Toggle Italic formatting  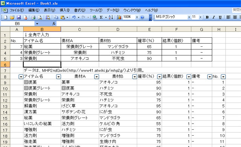click(214, 17)
